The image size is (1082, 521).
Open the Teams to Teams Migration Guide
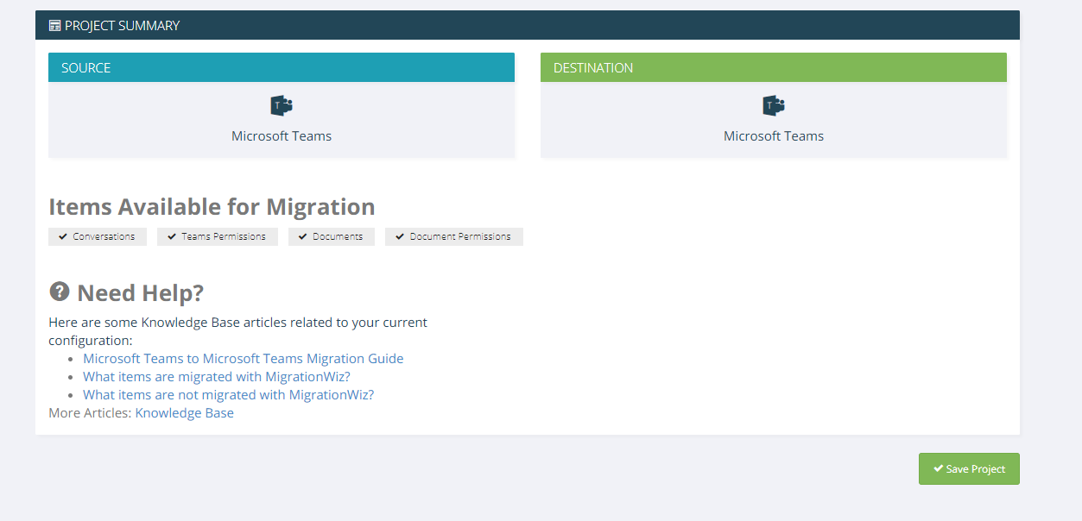point(243,358)
